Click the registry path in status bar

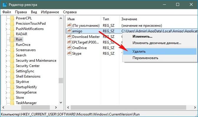point(70,114)
